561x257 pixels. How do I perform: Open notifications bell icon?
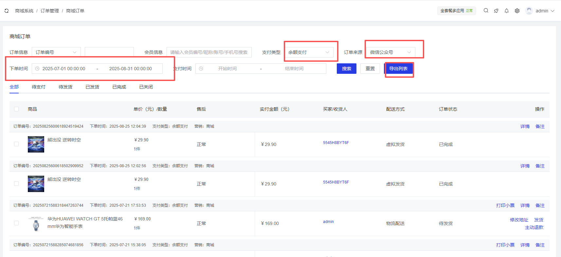[x=506, y=11]
